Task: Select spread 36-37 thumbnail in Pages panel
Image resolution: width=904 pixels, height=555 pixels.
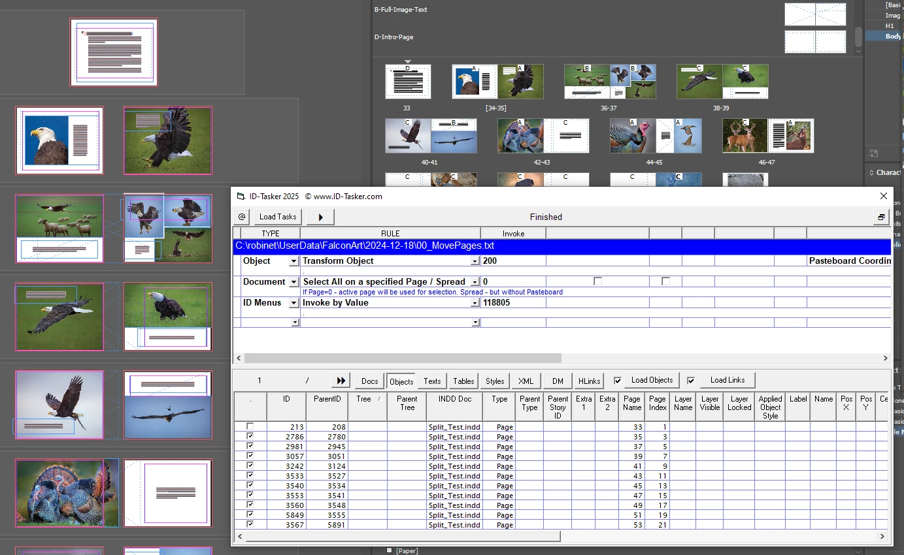Action: (x=610, y=82)
